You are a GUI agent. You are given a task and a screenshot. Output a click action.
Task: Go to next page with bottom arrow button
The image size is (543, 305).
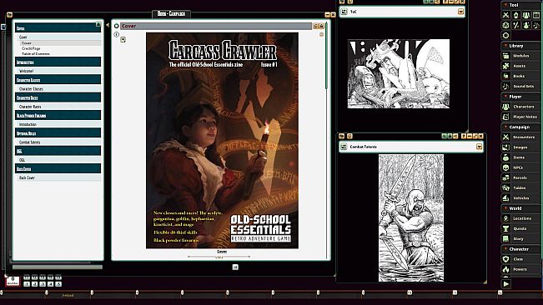235,267
